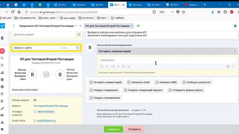
Task: Click Создать подпроцесс button
Action: click(x=104, y=90)
